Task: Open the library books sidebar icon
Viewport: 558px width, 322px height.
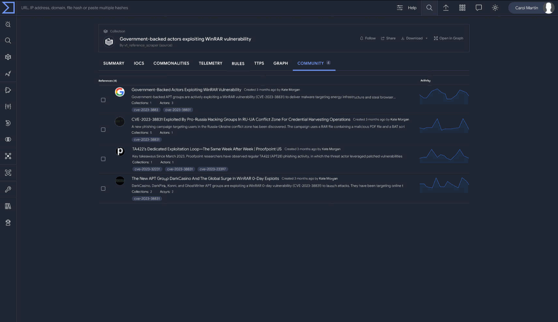Action: (x=8, y=206)
